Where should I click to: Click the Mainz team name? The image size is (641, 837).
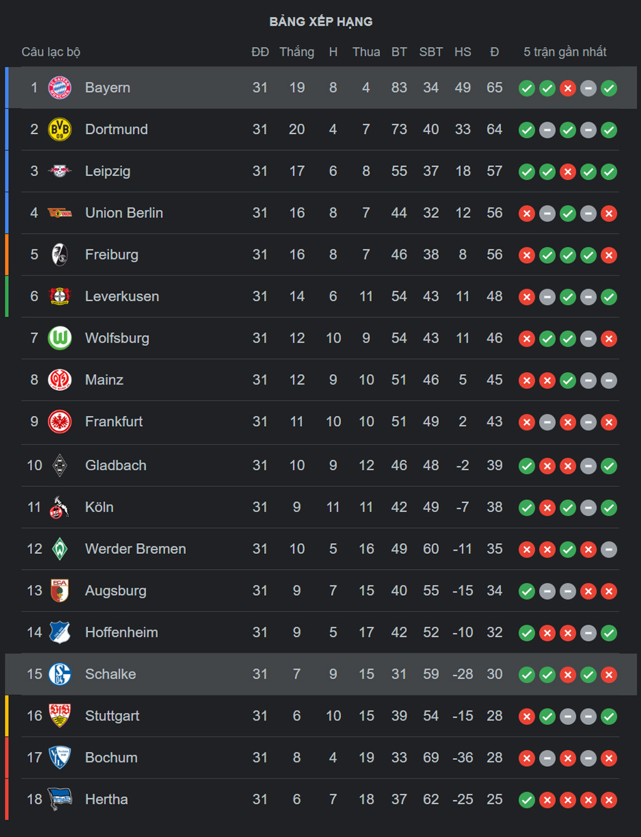[x=104, y=380]
